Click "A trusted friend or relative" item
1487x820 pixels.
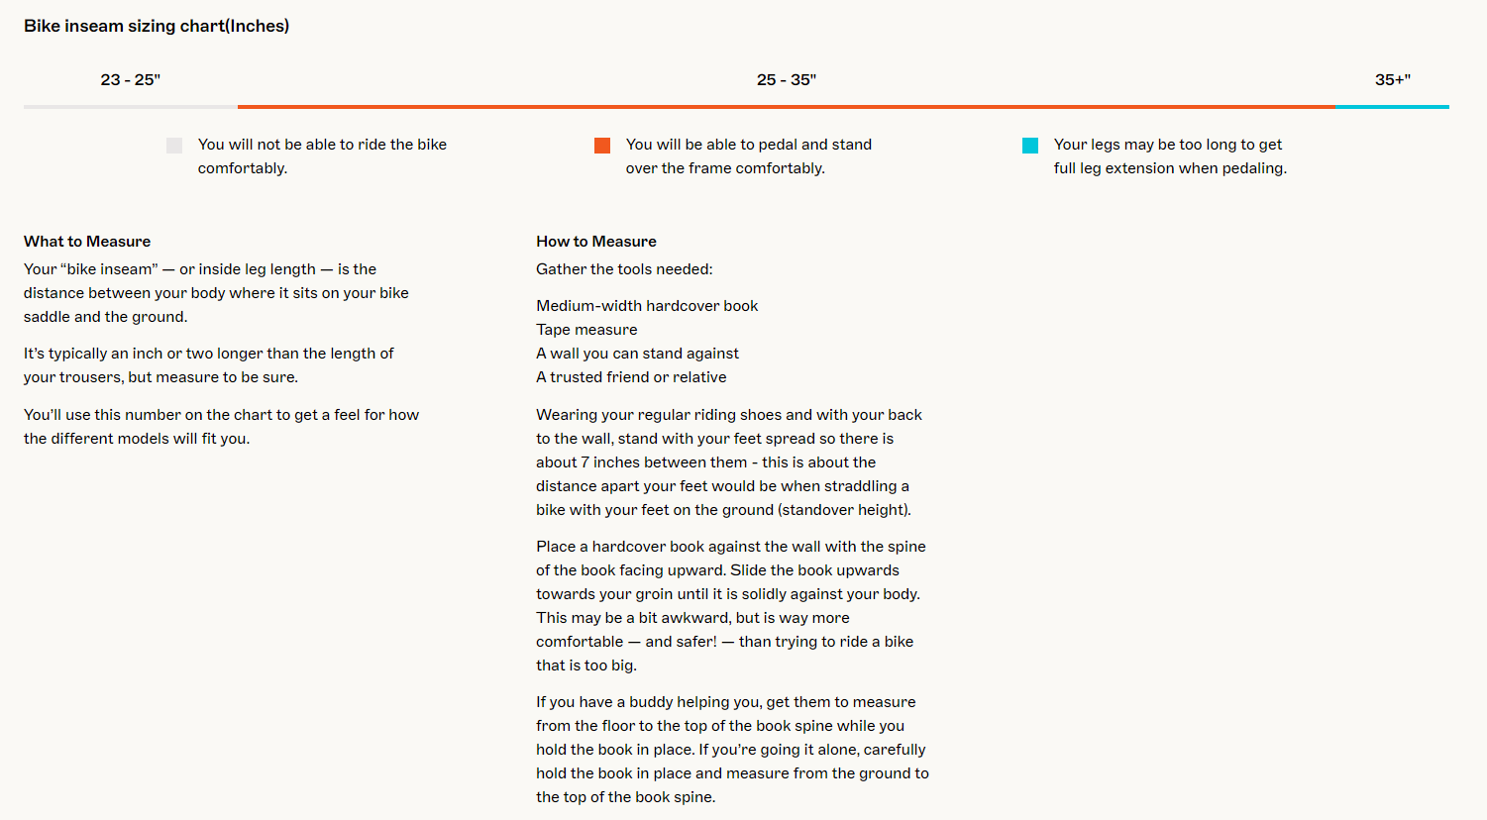click(x=631, y=377)
